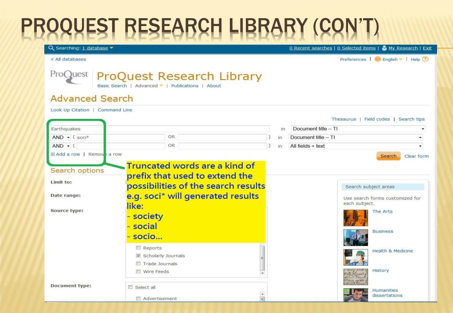Open the Search tips link
This screenshot has height=313, width=453.
412,119
